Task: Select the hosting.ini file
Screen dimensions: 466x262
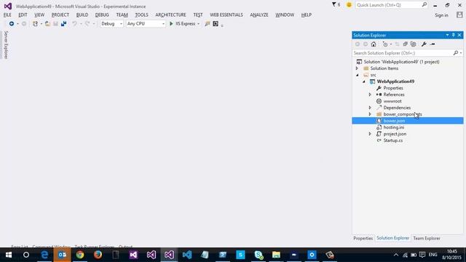Action: point(393,127)
